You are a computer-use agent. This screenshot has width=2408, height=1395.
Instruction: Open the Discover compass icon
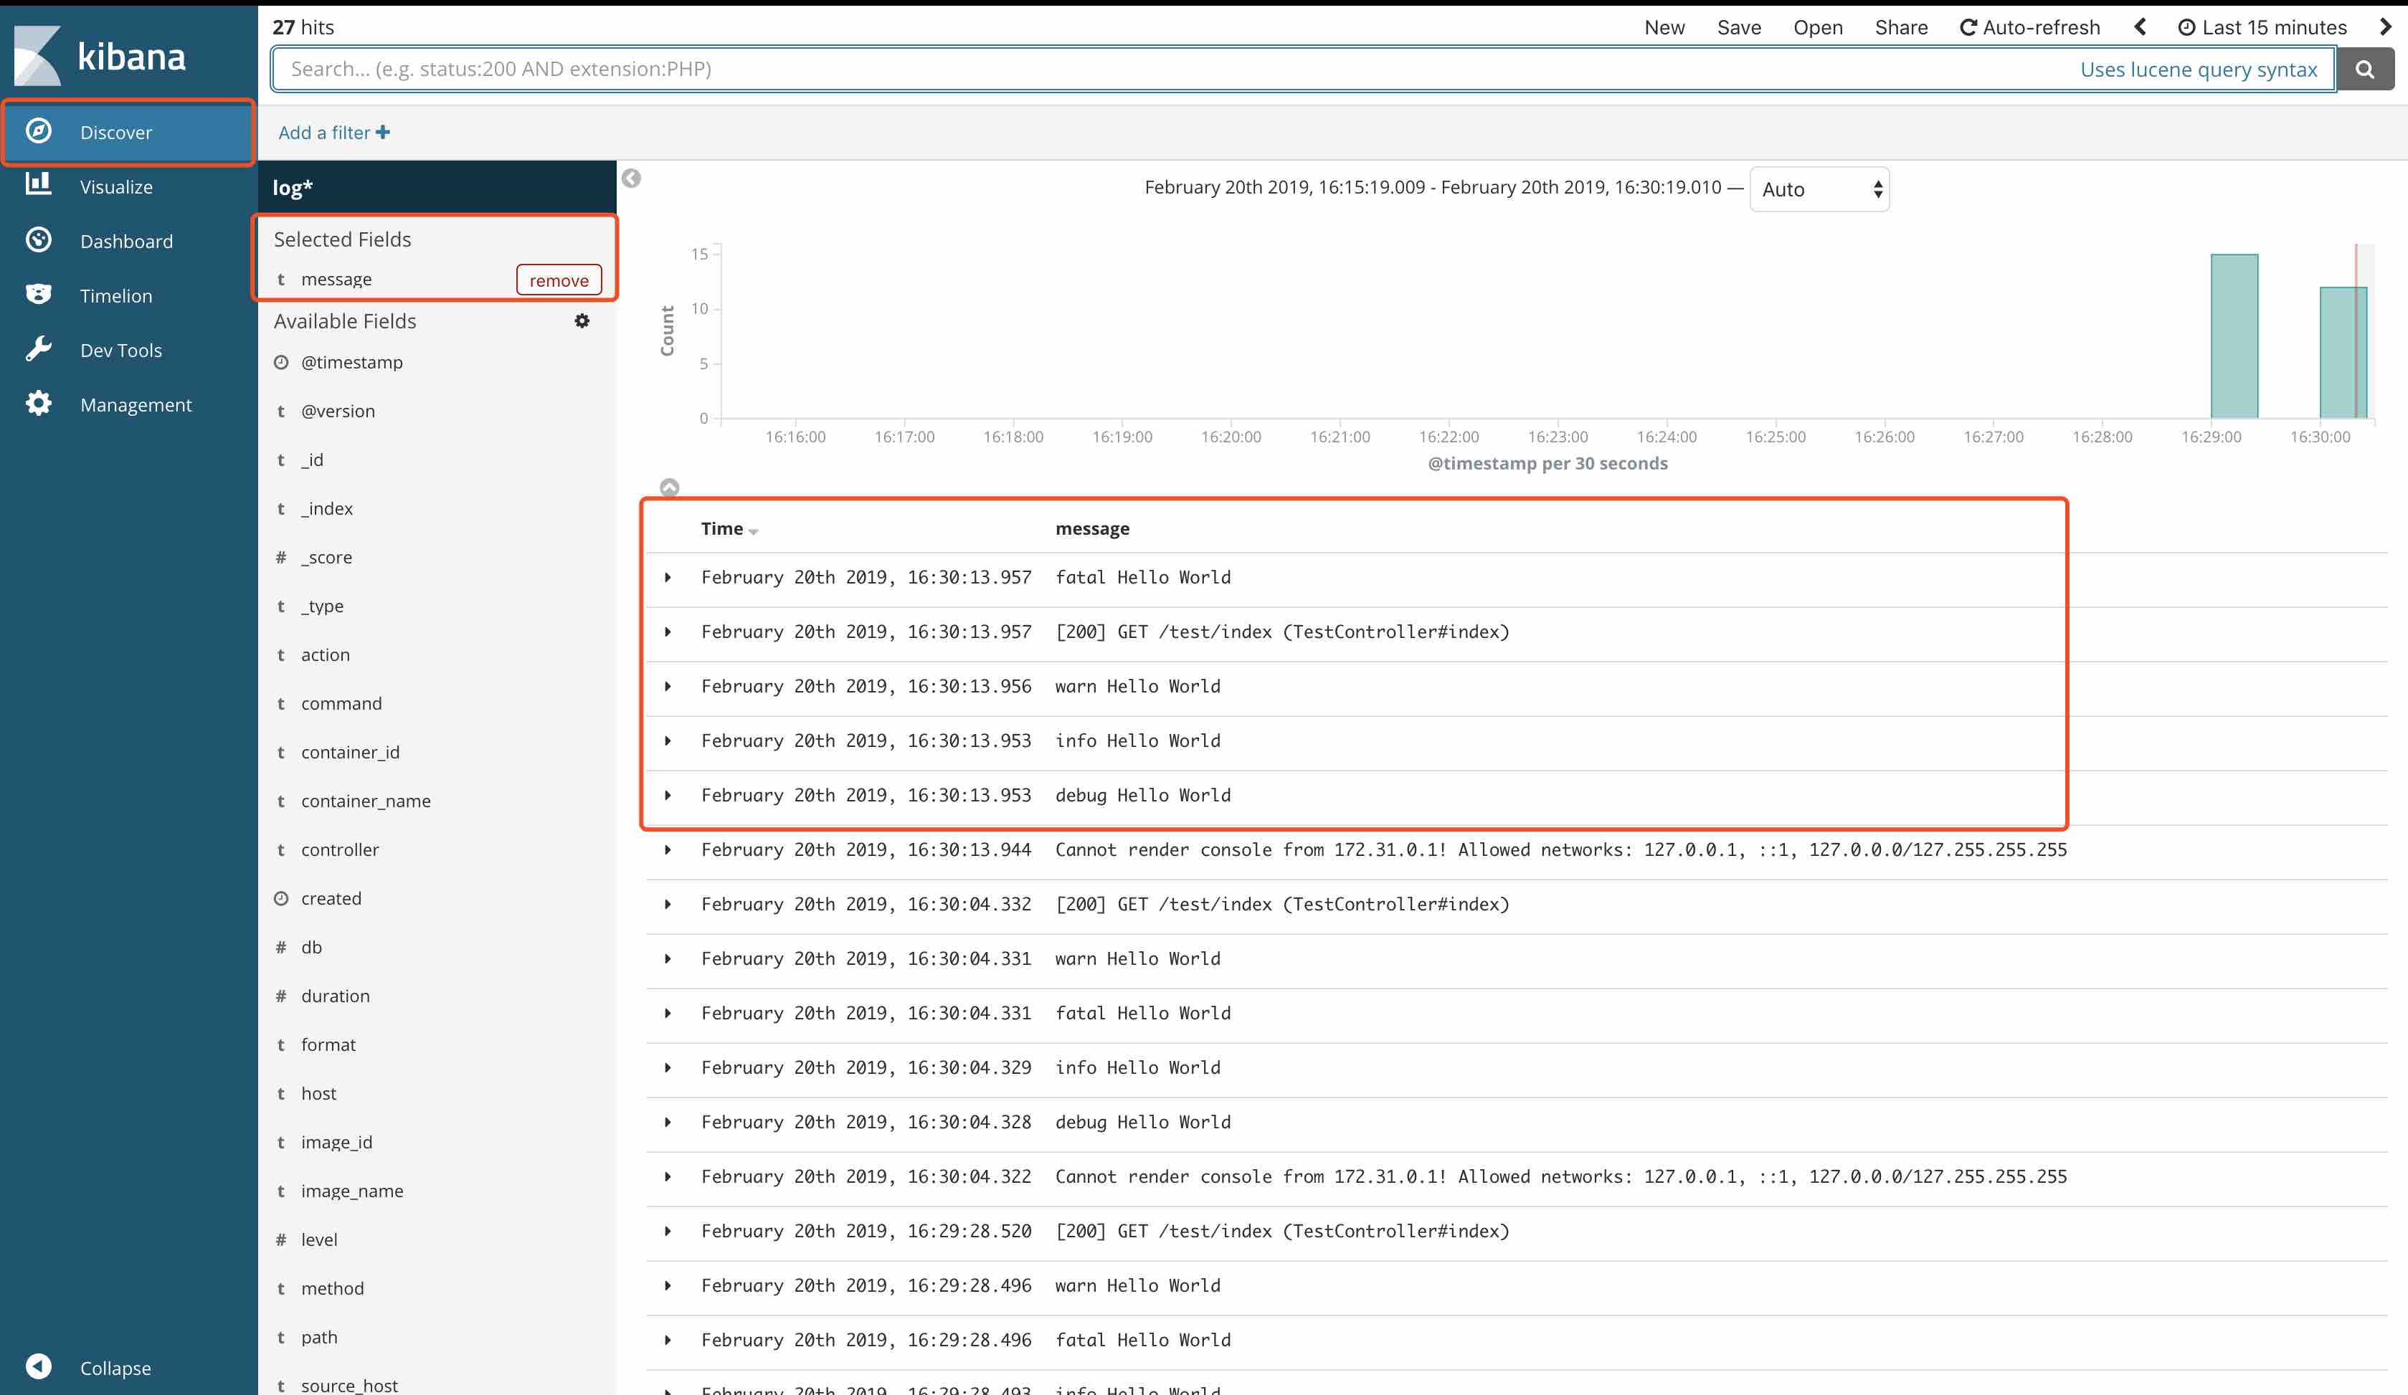[38, 131]
